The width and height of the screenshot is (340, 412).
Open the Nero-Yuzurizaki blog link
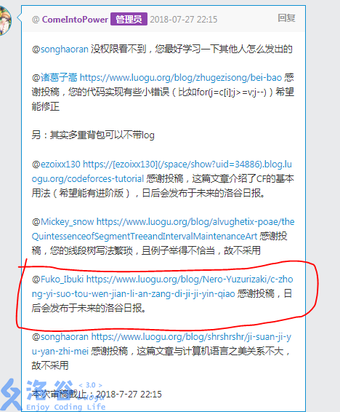click(162, 286)
